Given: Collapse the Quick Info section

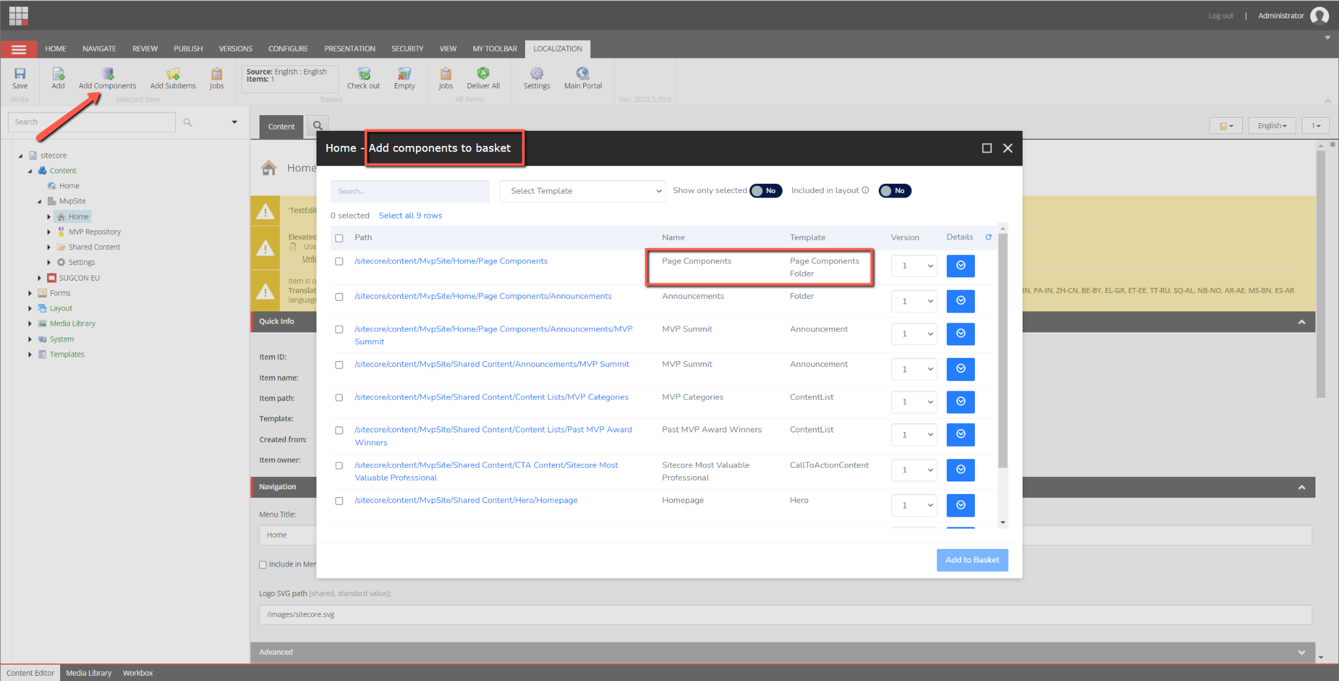Looking at the screenshot, I should pyautogui.click(x=1302, y=322).
